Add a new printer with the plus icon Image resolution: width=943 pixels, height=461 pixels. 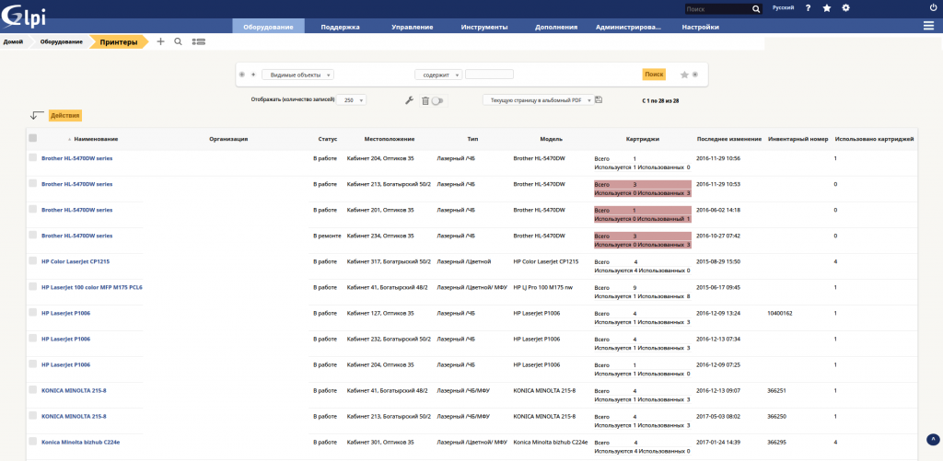(160, 41)
